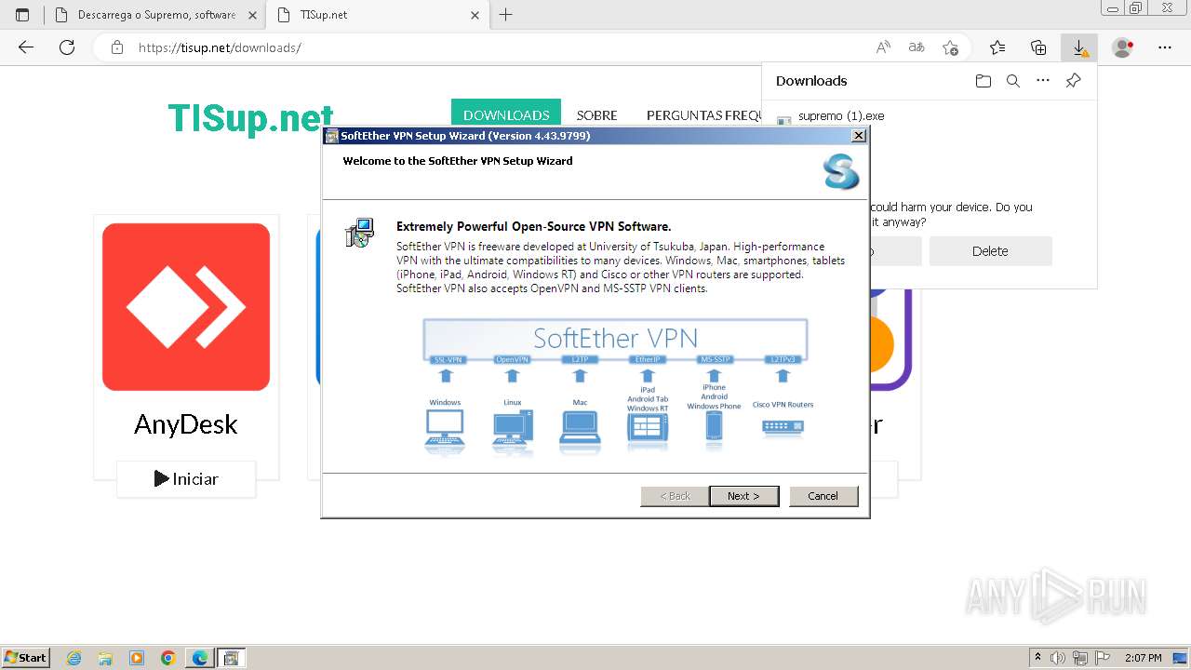The width and height of the screenshot is (1191, 670).
Task: Close the Descarrega o Supremo tab
Action: [x=252, y=15]
